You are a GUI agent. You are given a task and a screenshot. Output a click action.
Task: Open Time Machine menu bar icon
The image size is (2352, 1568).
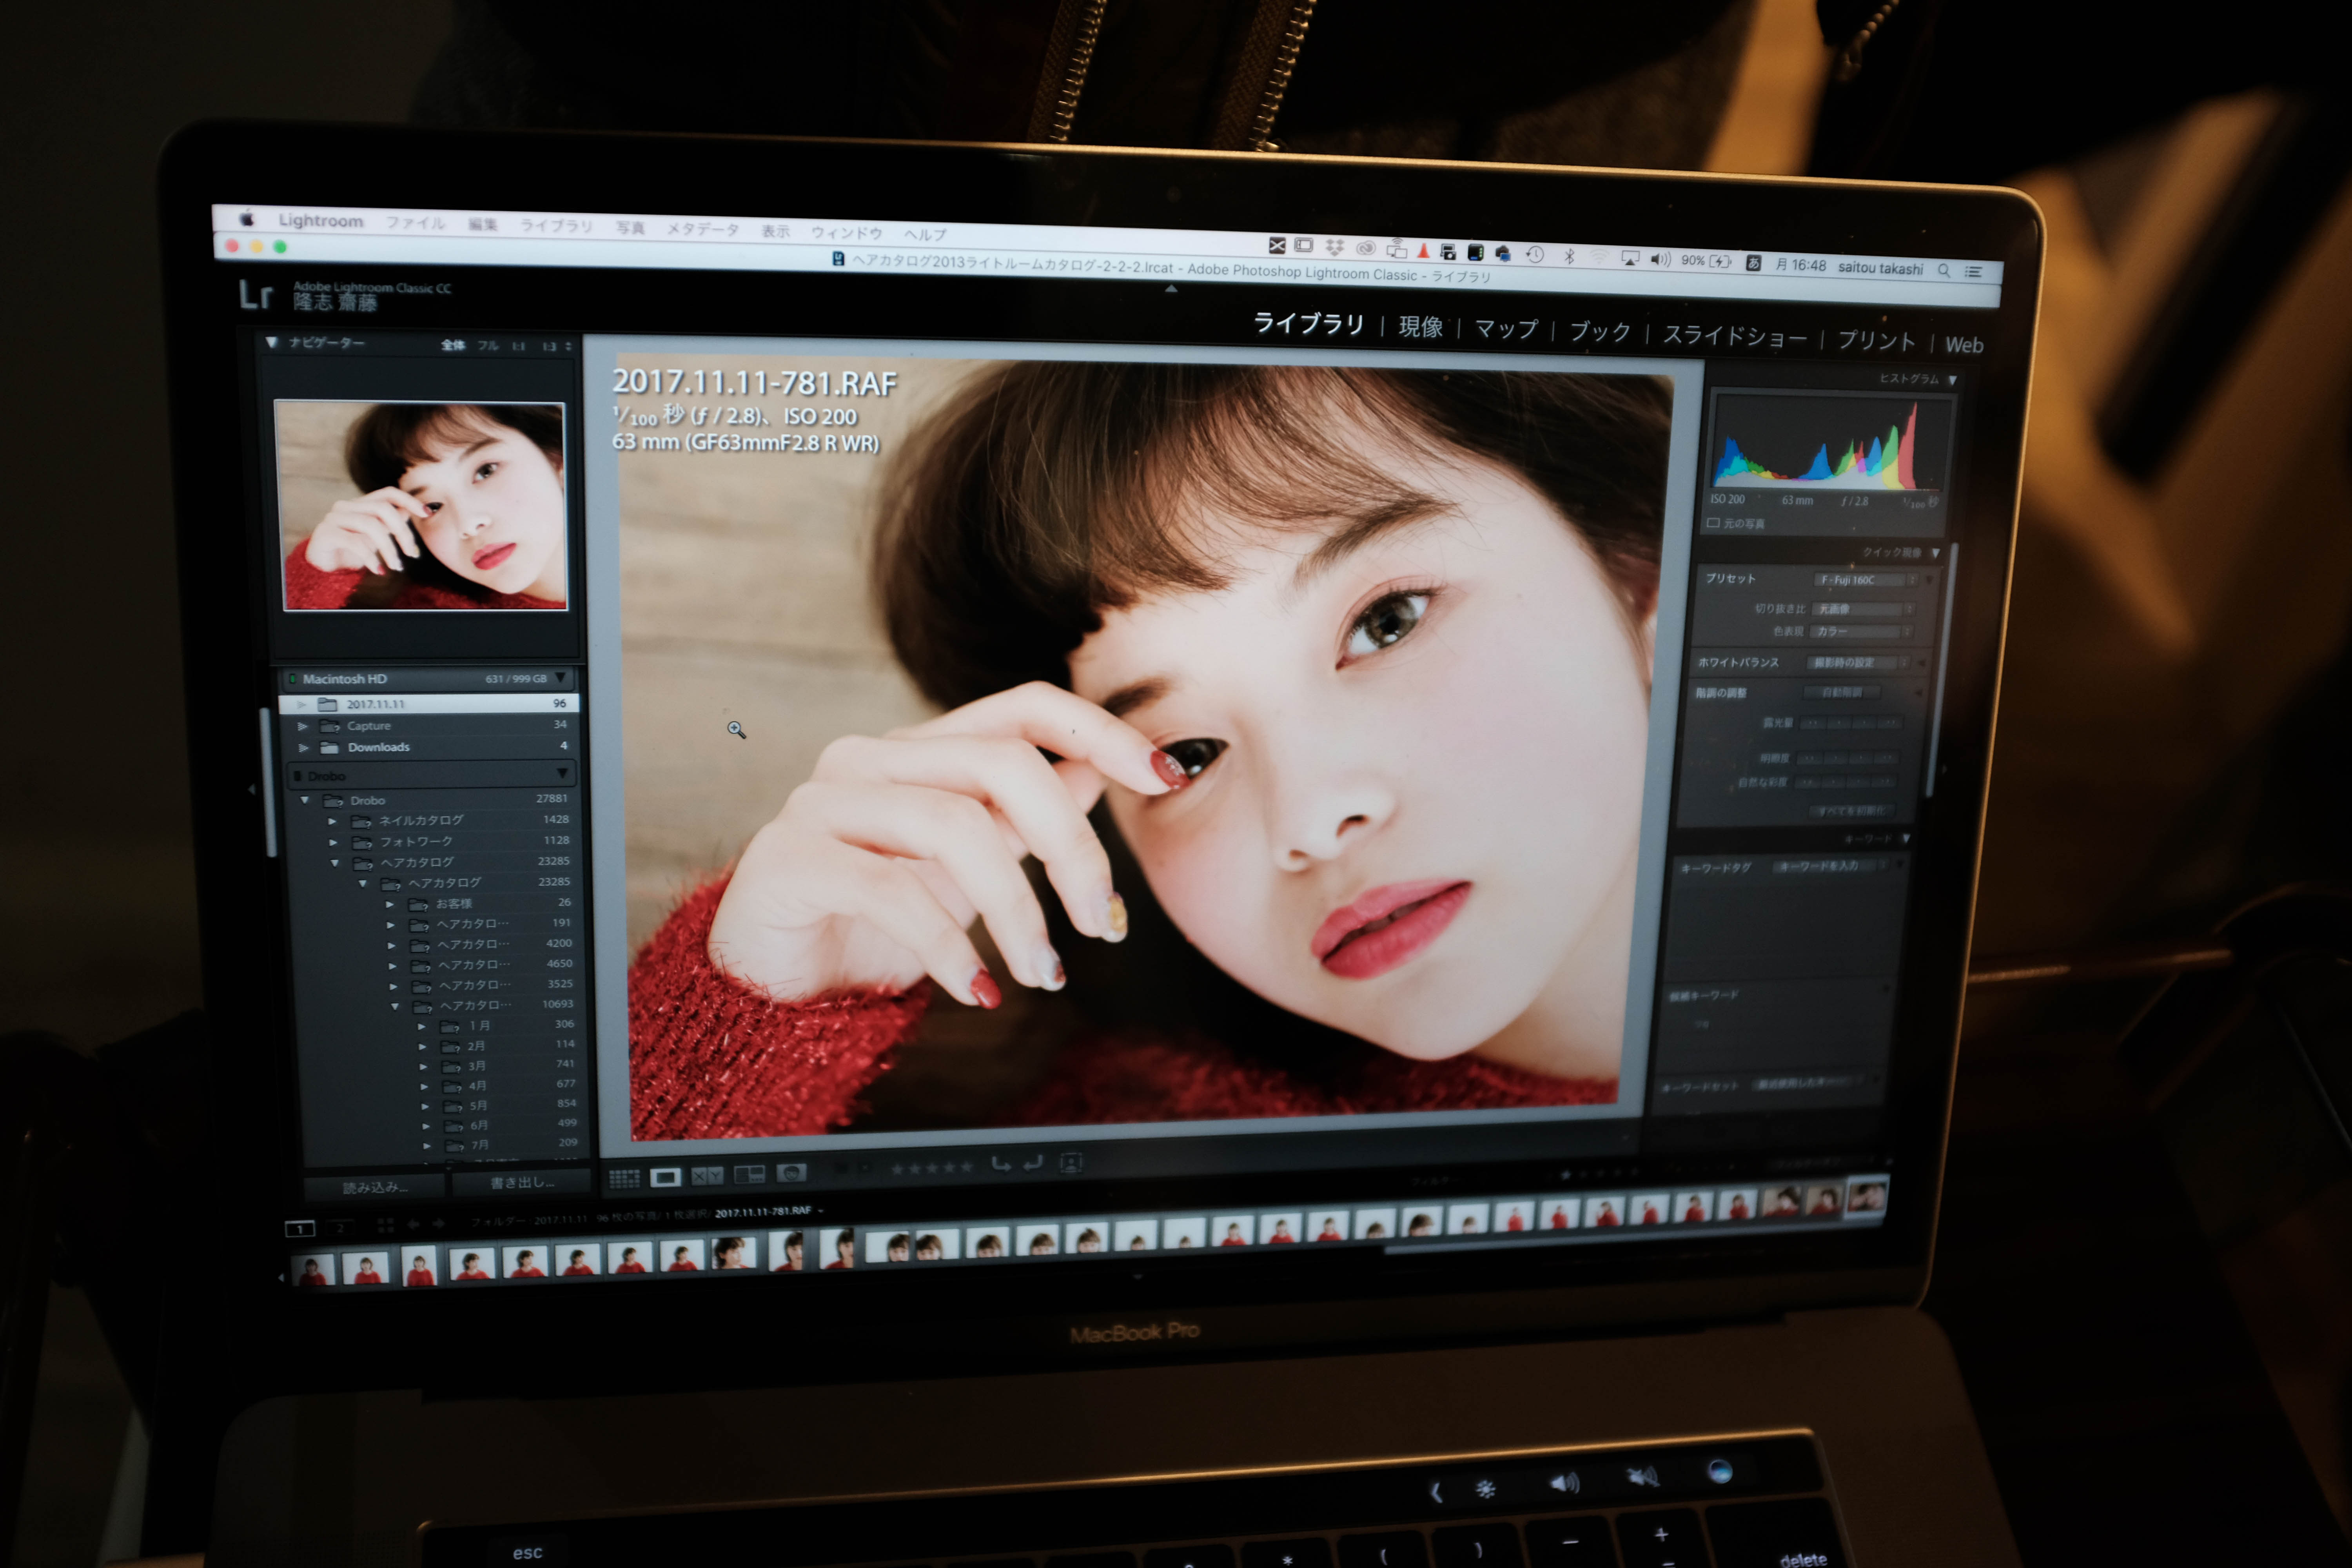(1535, 254)
